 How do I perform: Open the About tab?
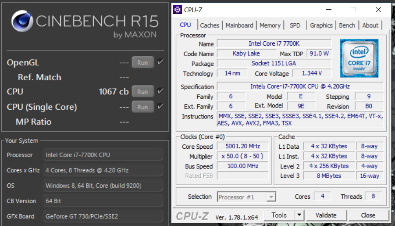tap(370, 25)
